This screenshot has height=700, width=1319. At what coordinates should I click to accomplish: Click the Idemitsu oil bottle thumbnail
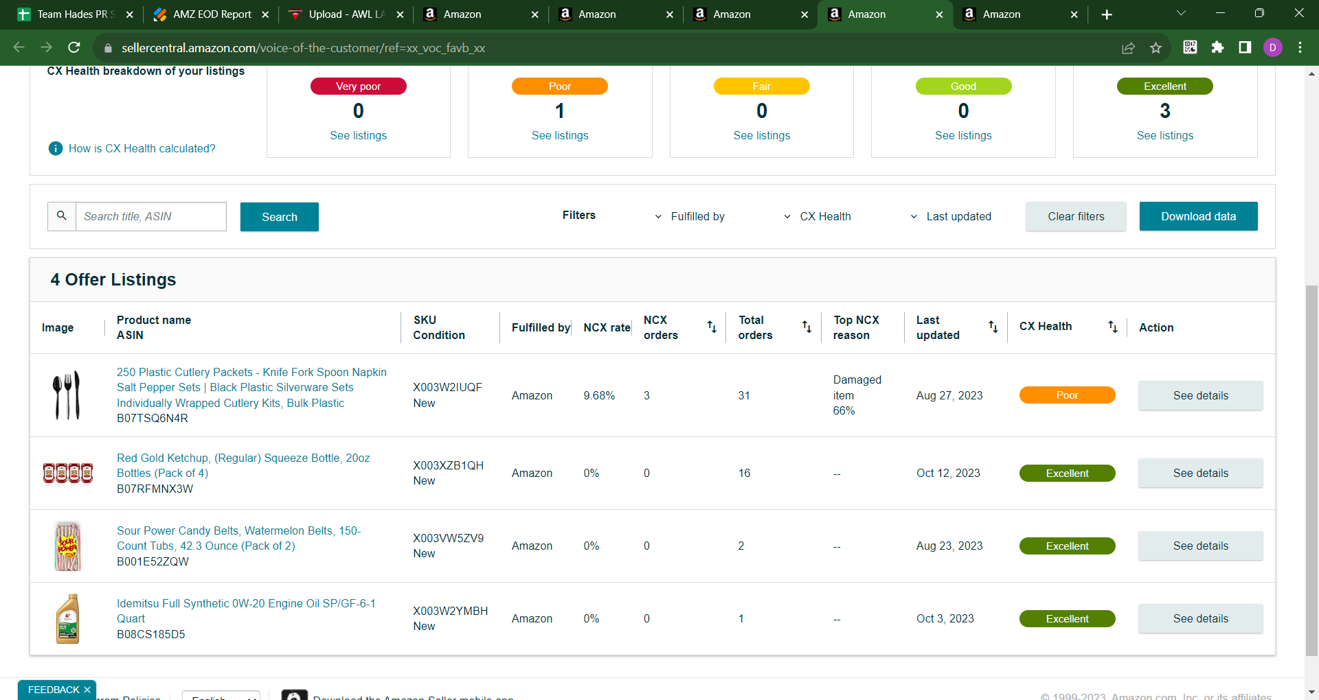tap(67, 618)
